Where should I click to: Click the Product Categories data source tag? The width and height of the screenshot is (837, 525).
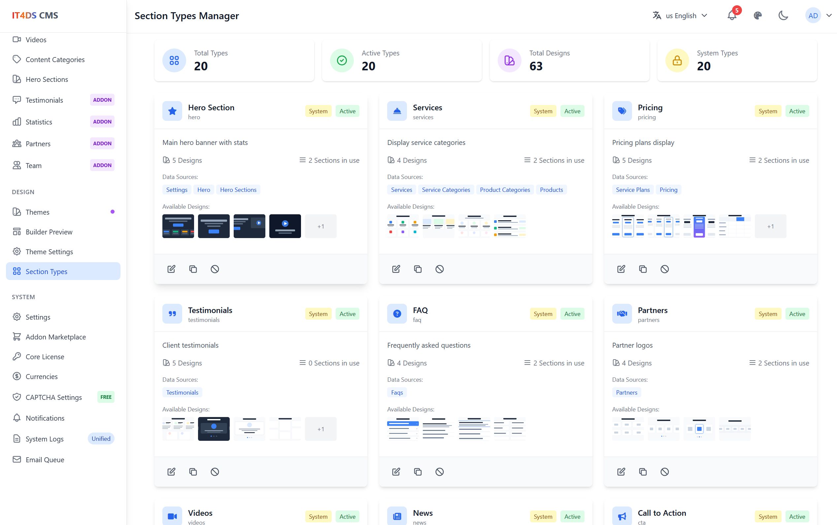[x=505, y=190]
